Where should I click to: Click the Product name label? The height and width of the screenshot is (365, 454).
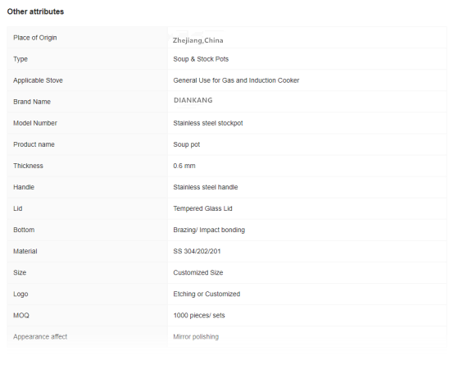[x=34, y=144]
